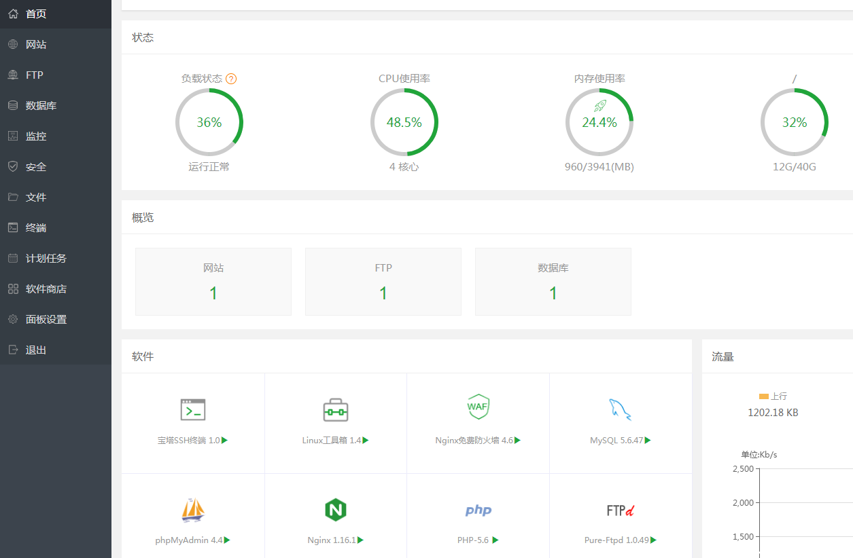Click the memory release rocket icon
The width and height of the screenshot is (853, 558).
coord(599,105)
